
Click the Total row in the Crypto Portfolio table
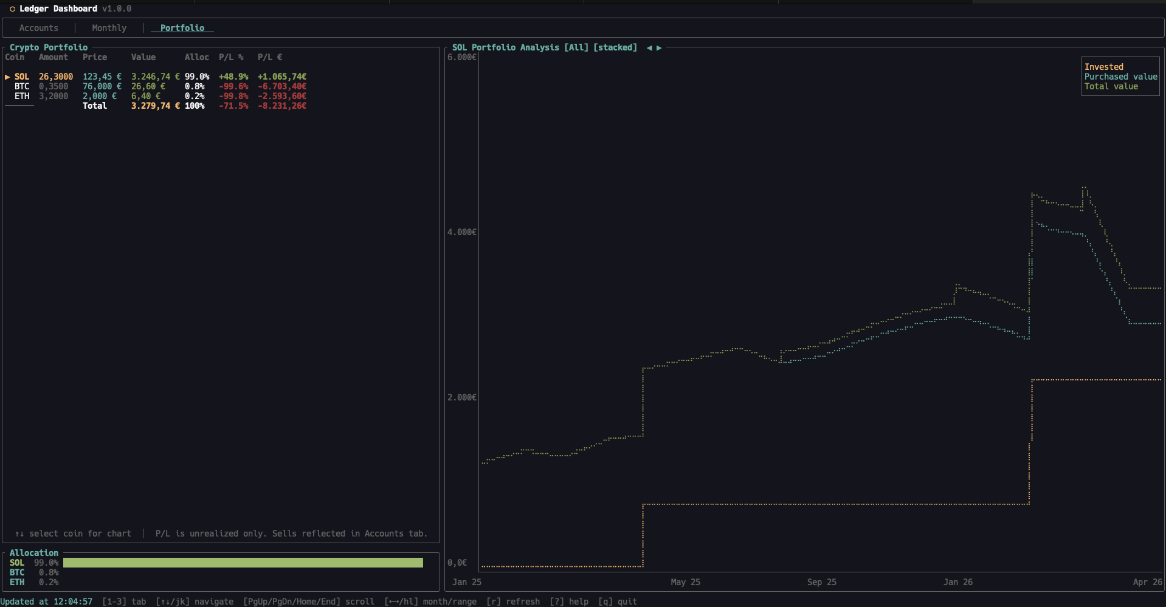(x=95, y=105)
